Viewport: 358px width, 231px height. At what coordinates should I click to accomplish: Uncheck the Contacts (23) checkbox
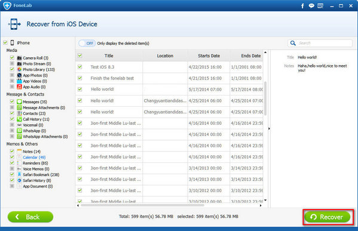12,113
